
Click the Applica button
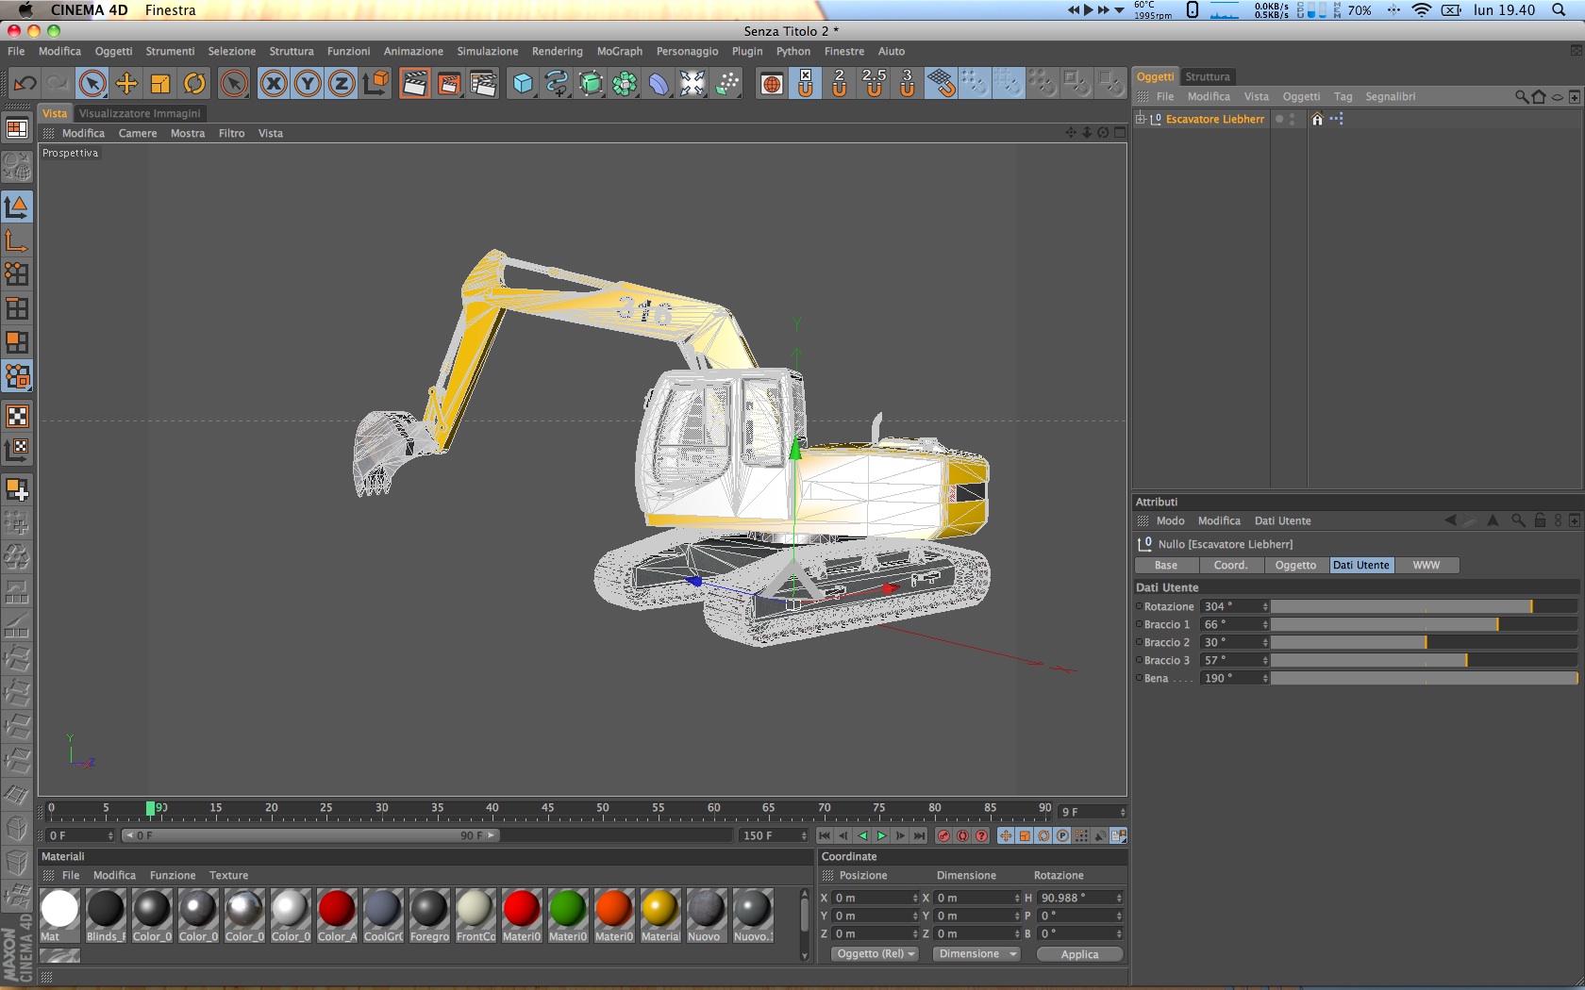pyautogui.click(x=1079, y=954)
